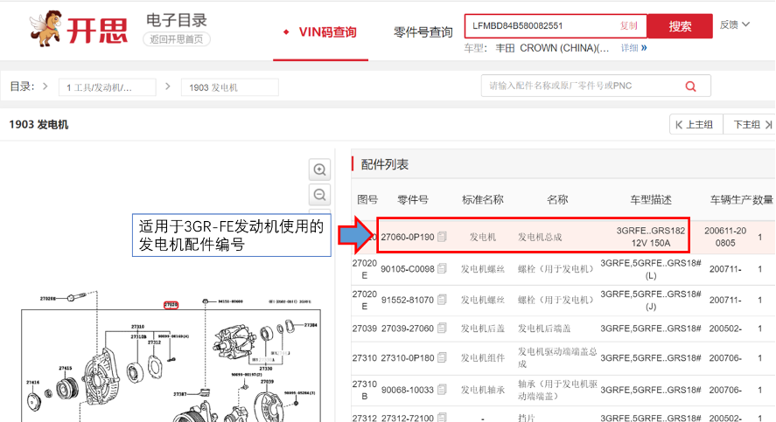Image resolution: width=776 pixels, height=422 pixels.
Task: Click the 配件列表 panel heading
Action: pos(385,164)
